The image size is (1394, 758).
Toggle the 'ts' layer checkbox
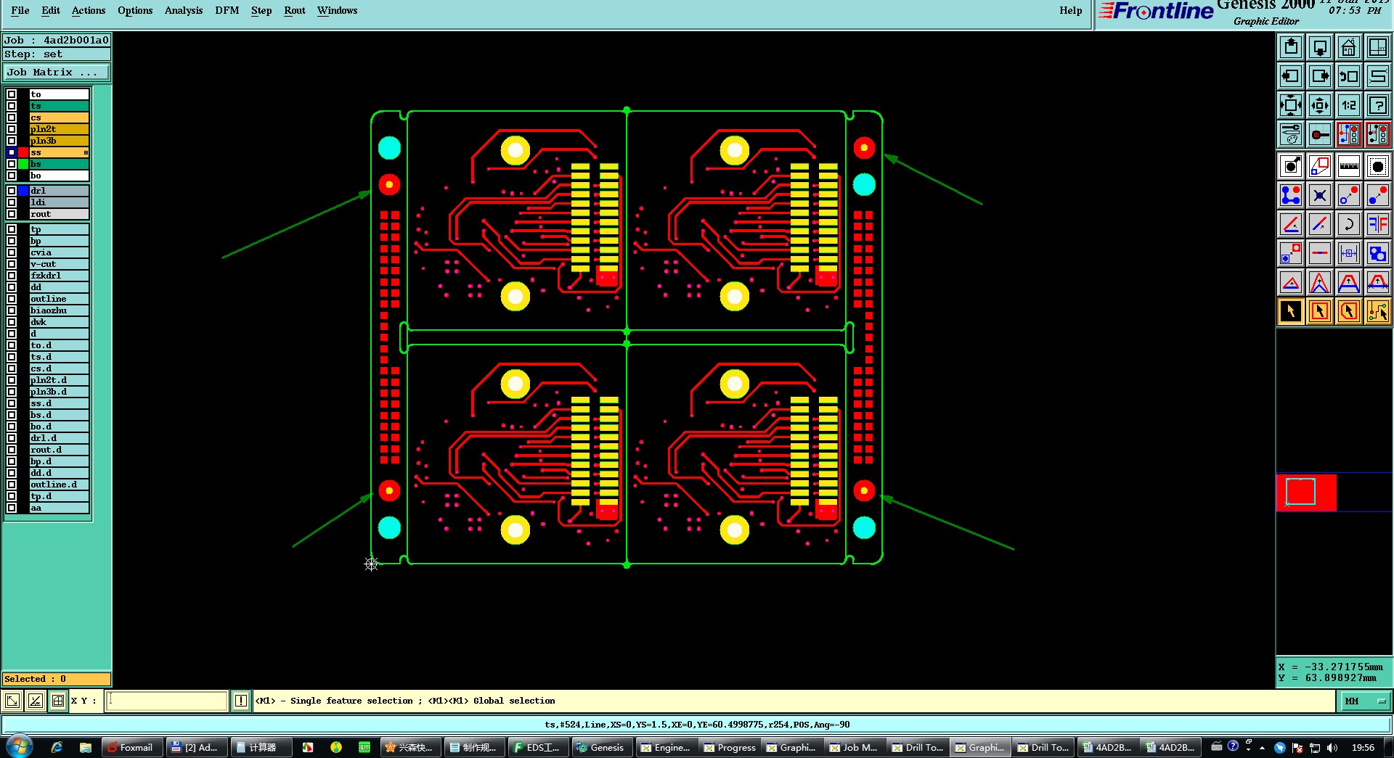pyautogui.click(x=12, y=106)
